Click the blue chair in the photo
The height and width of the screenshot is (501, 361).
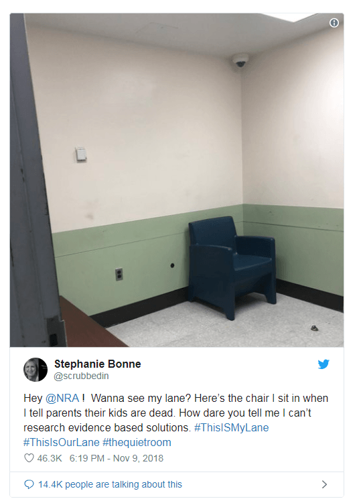pos(232,267)
